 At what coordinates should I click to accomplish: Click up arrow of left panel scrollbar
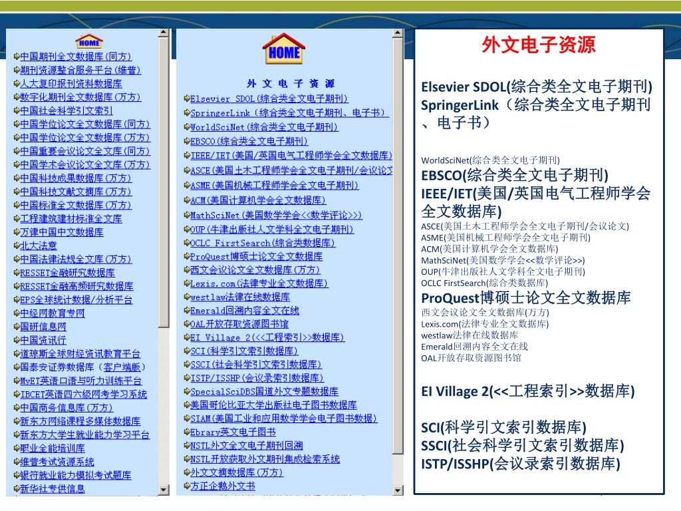tap(164, 33)
